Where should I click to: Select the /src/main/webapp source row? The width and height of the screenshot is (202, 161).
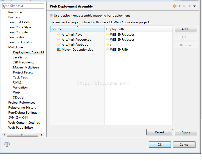coord(77,45)
